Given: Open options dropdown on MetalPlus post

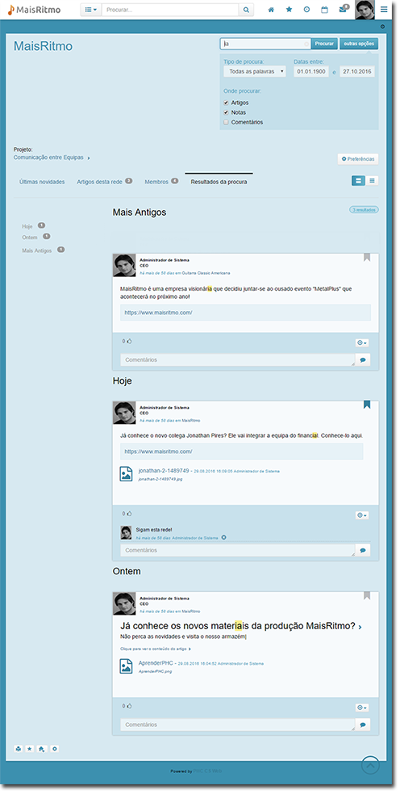Looking at the screenshot, I should 362,342.
